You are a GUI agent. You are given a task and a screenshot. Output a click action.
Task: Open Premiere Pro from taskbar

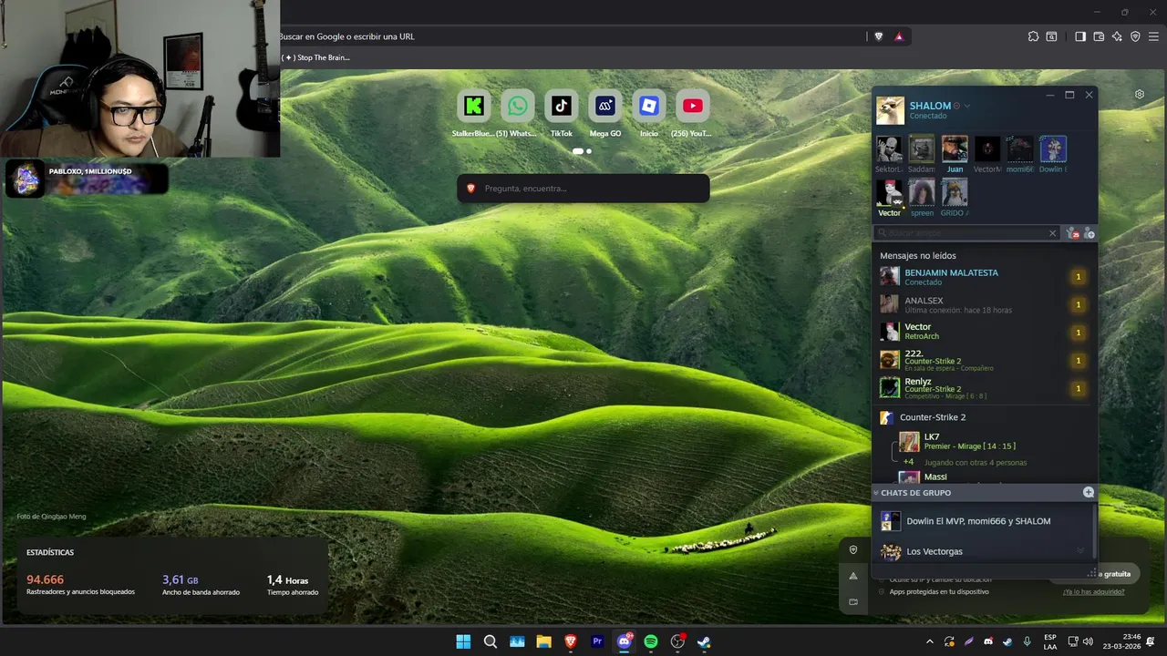click(x=597, y=641)
